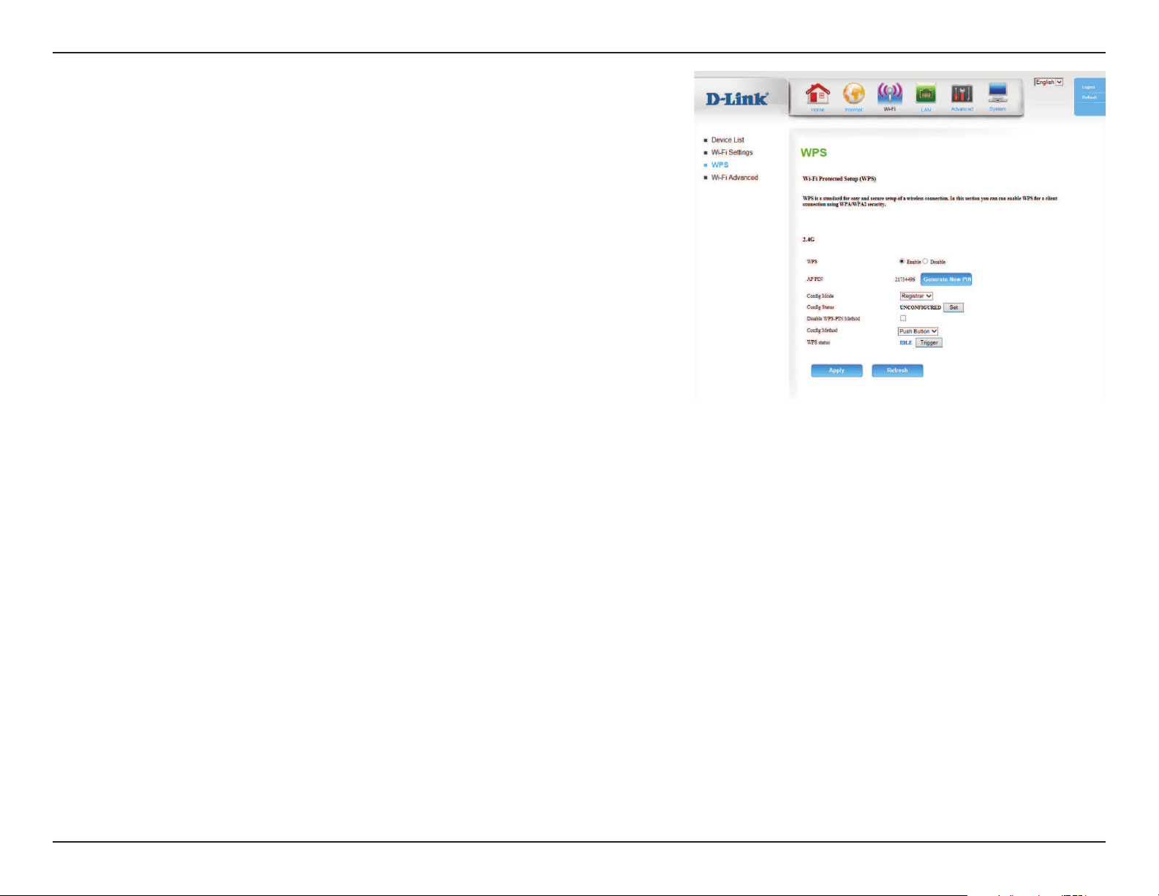Click the D-Link logo
The height and width of the screenshot is (896, 1159).
coord(737,98)
